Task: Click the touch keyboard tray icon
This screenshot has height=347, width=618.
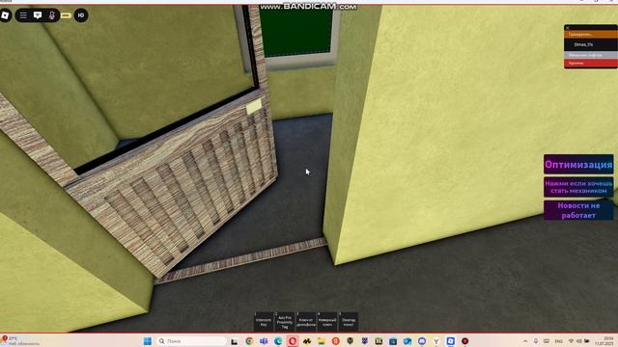Action: [547, 341]
